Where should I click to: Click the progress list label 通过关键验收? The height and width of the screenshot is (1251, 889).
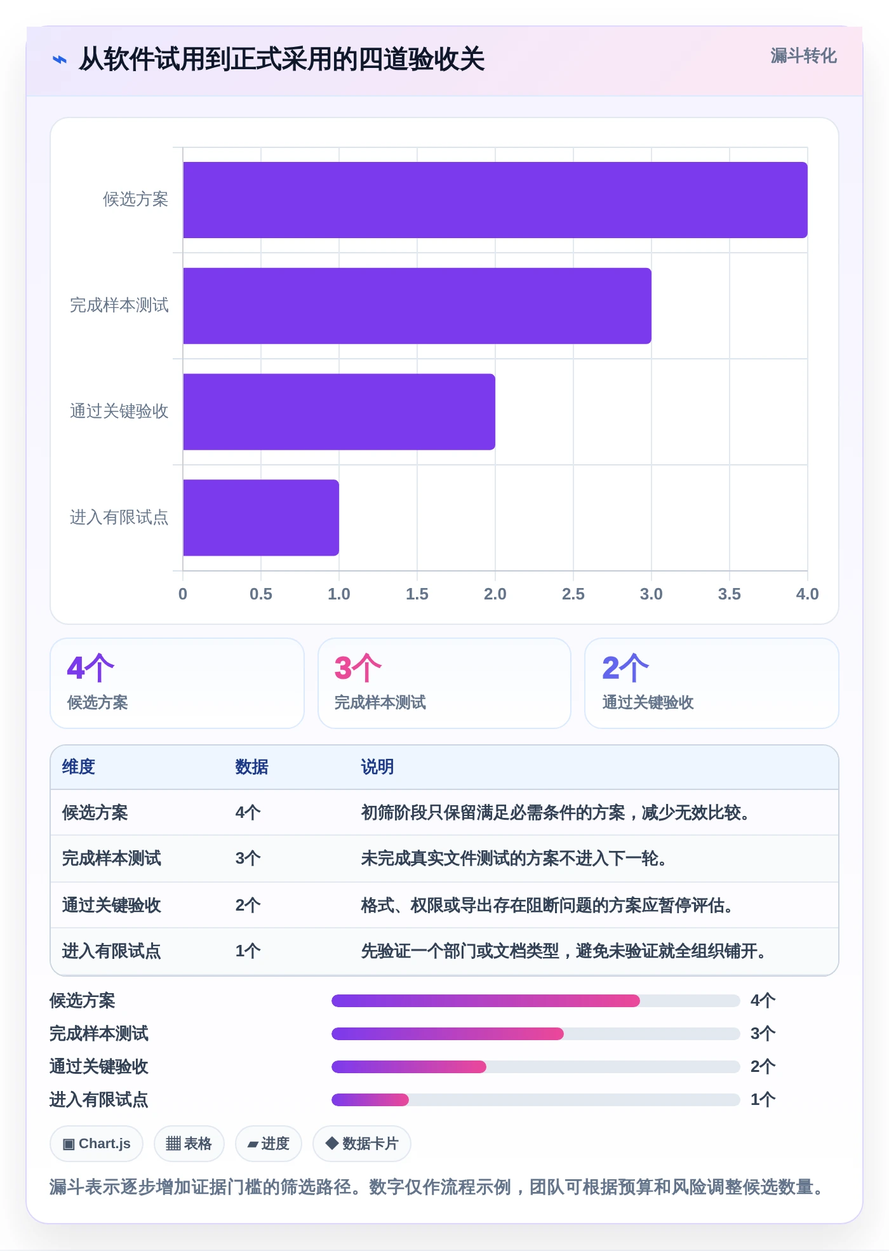(x=99, y=1067)
